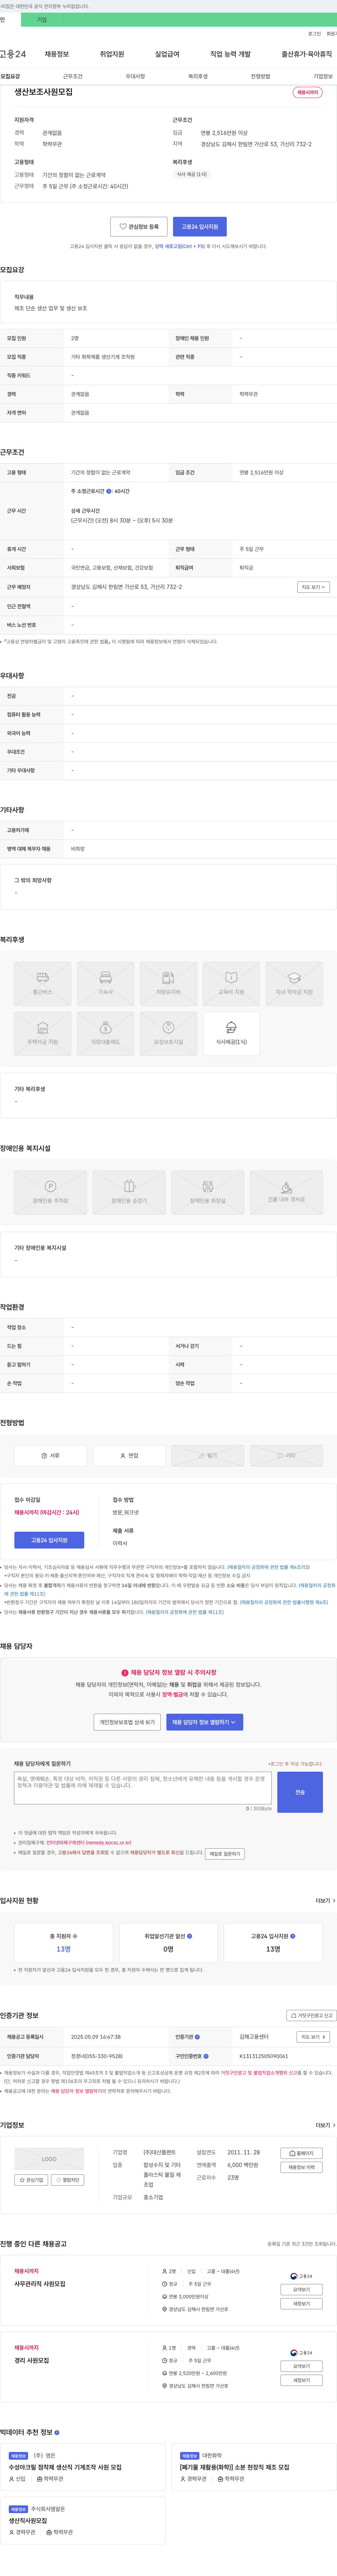Click the info icon beside 구인인증번호

pos(206,2056)
